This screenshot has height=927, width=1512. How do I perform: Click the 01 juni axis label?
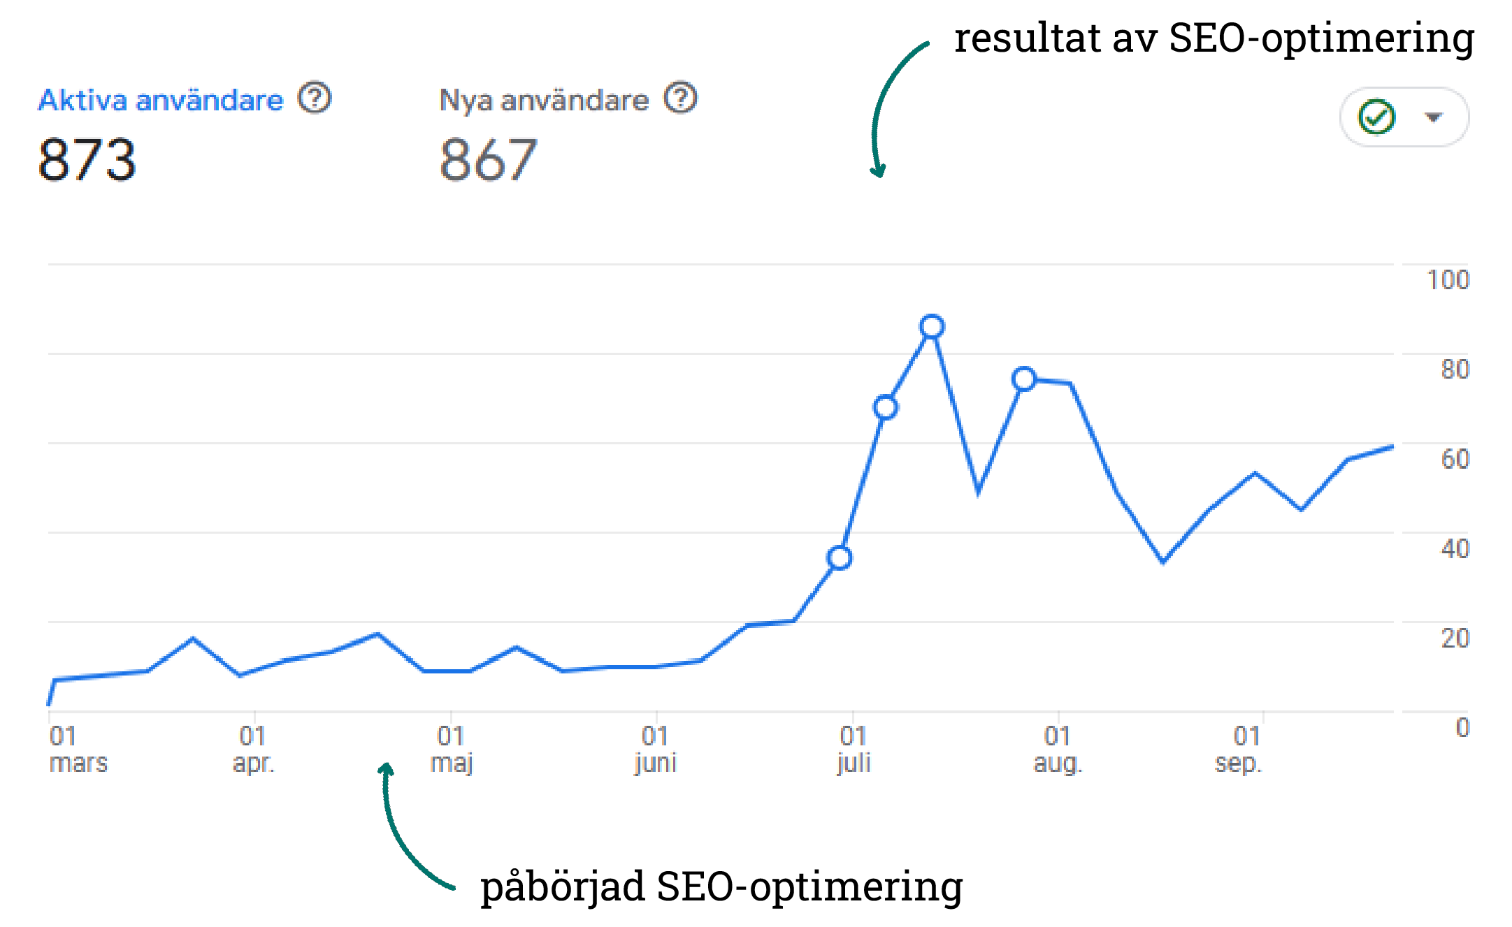coord(656,749)
